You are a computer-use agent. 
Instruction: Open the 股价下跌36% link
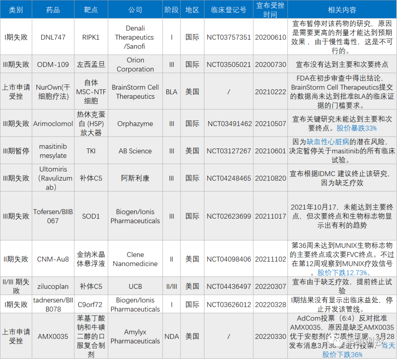click(342, 354)
